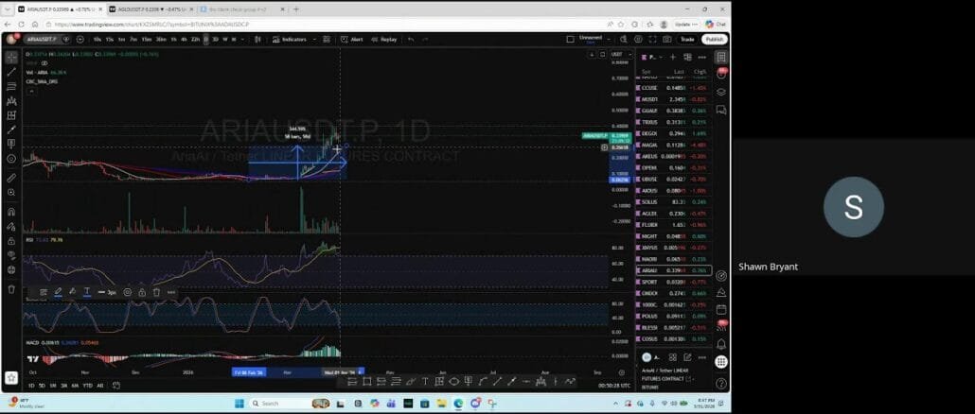Select the 10s interval
The width and height of the screenshot is (975, 414).
pyautogui.click(x=97, y=39)
